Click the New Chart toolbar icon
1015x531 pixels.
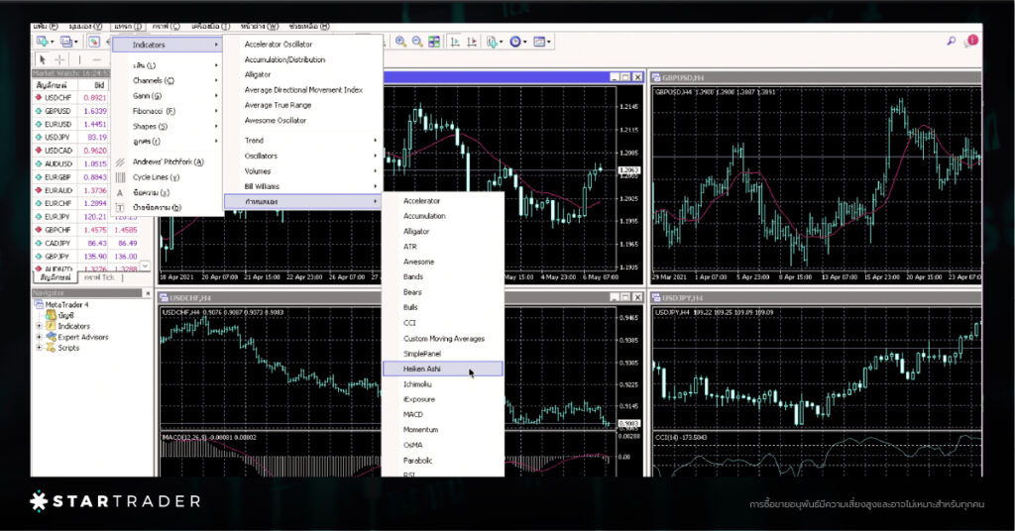click(x=43, y=42)
